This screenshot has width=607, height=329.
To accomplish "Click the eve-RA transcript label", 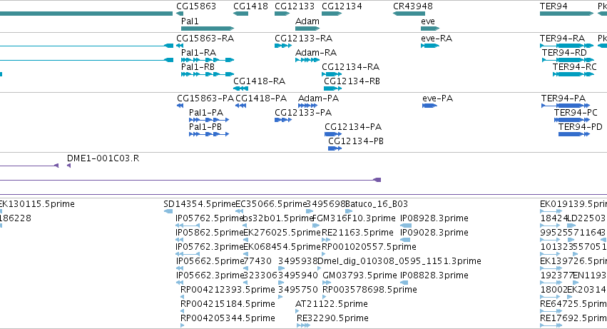I will click(437, 39).
